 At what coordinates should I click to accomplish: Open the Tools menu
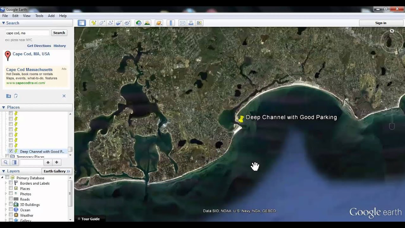pos(39,16)
